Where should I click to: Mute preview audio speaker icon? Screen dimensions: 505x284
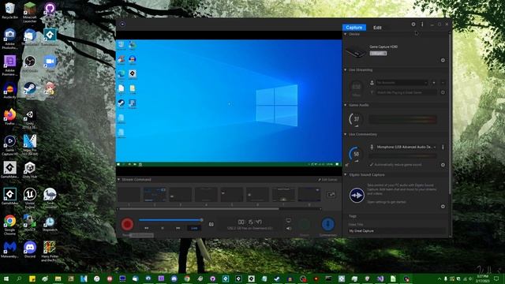click(x=289, y=228)
